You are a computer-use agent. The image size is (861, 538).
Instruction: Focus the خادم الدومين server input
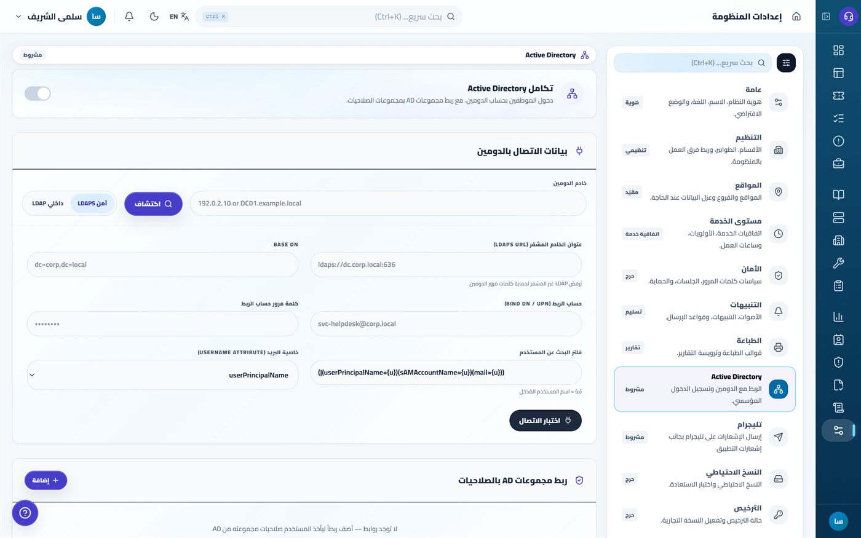click(x=388, y=204)
